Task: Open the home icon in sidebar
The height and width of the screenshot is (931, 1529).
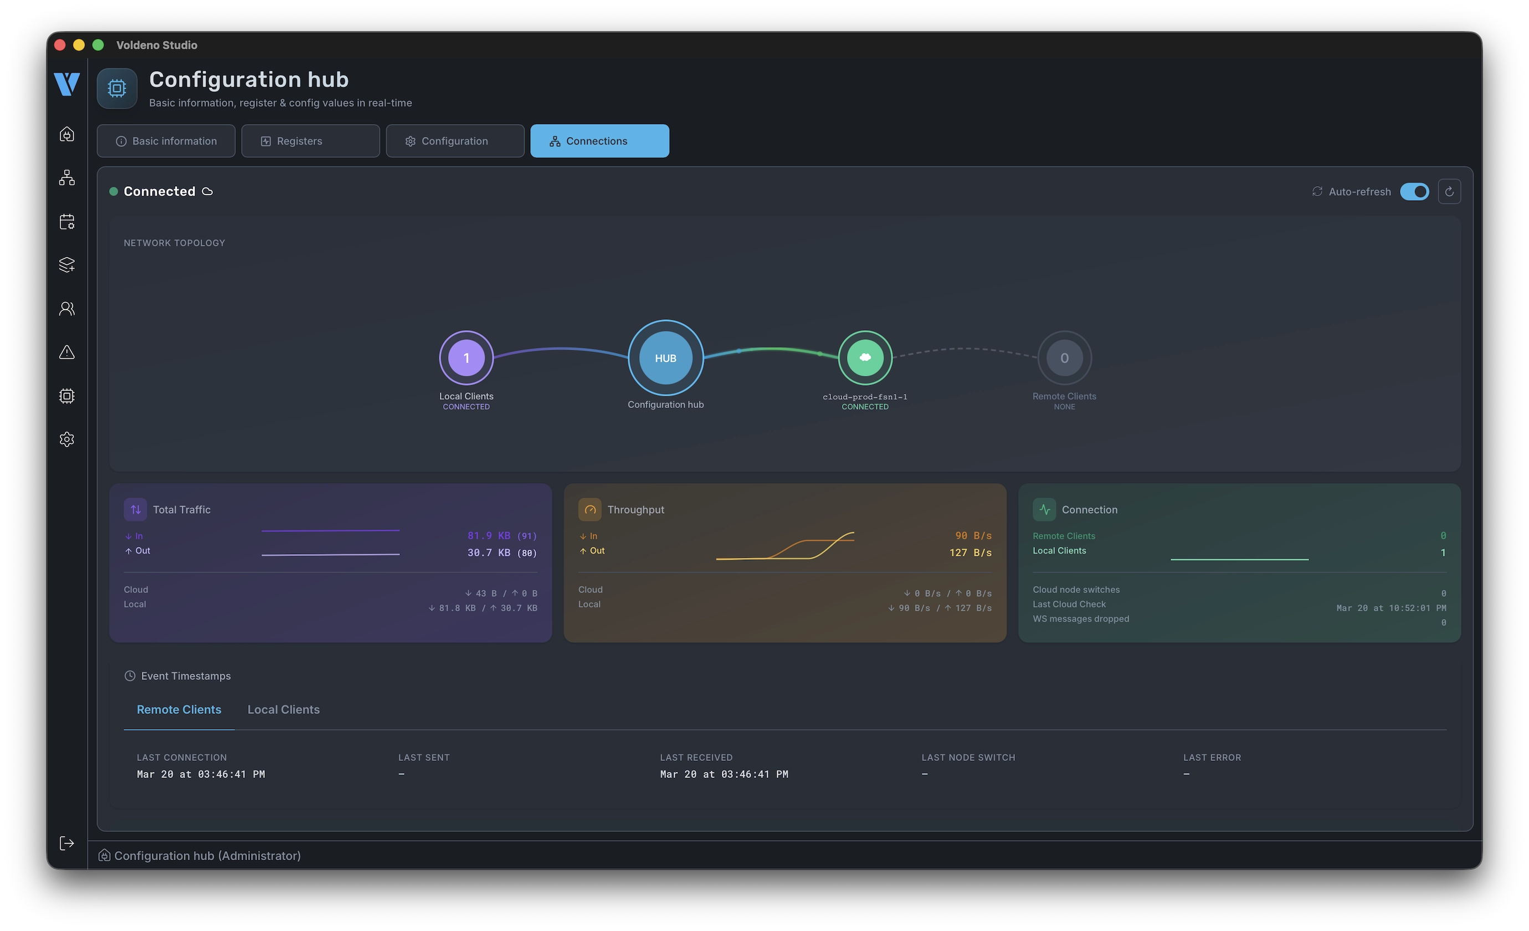Action: tap(67, 135)
